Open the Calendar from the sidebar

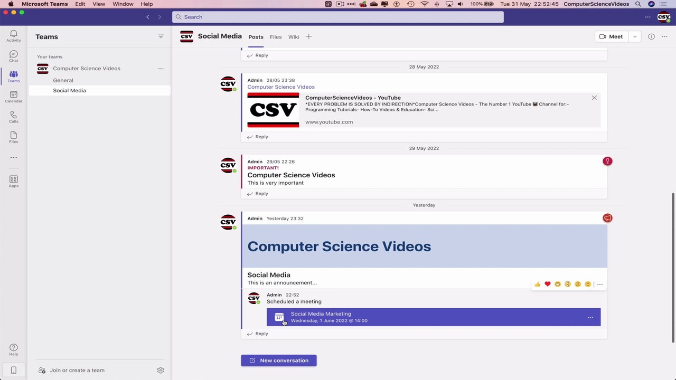point(14,97)
